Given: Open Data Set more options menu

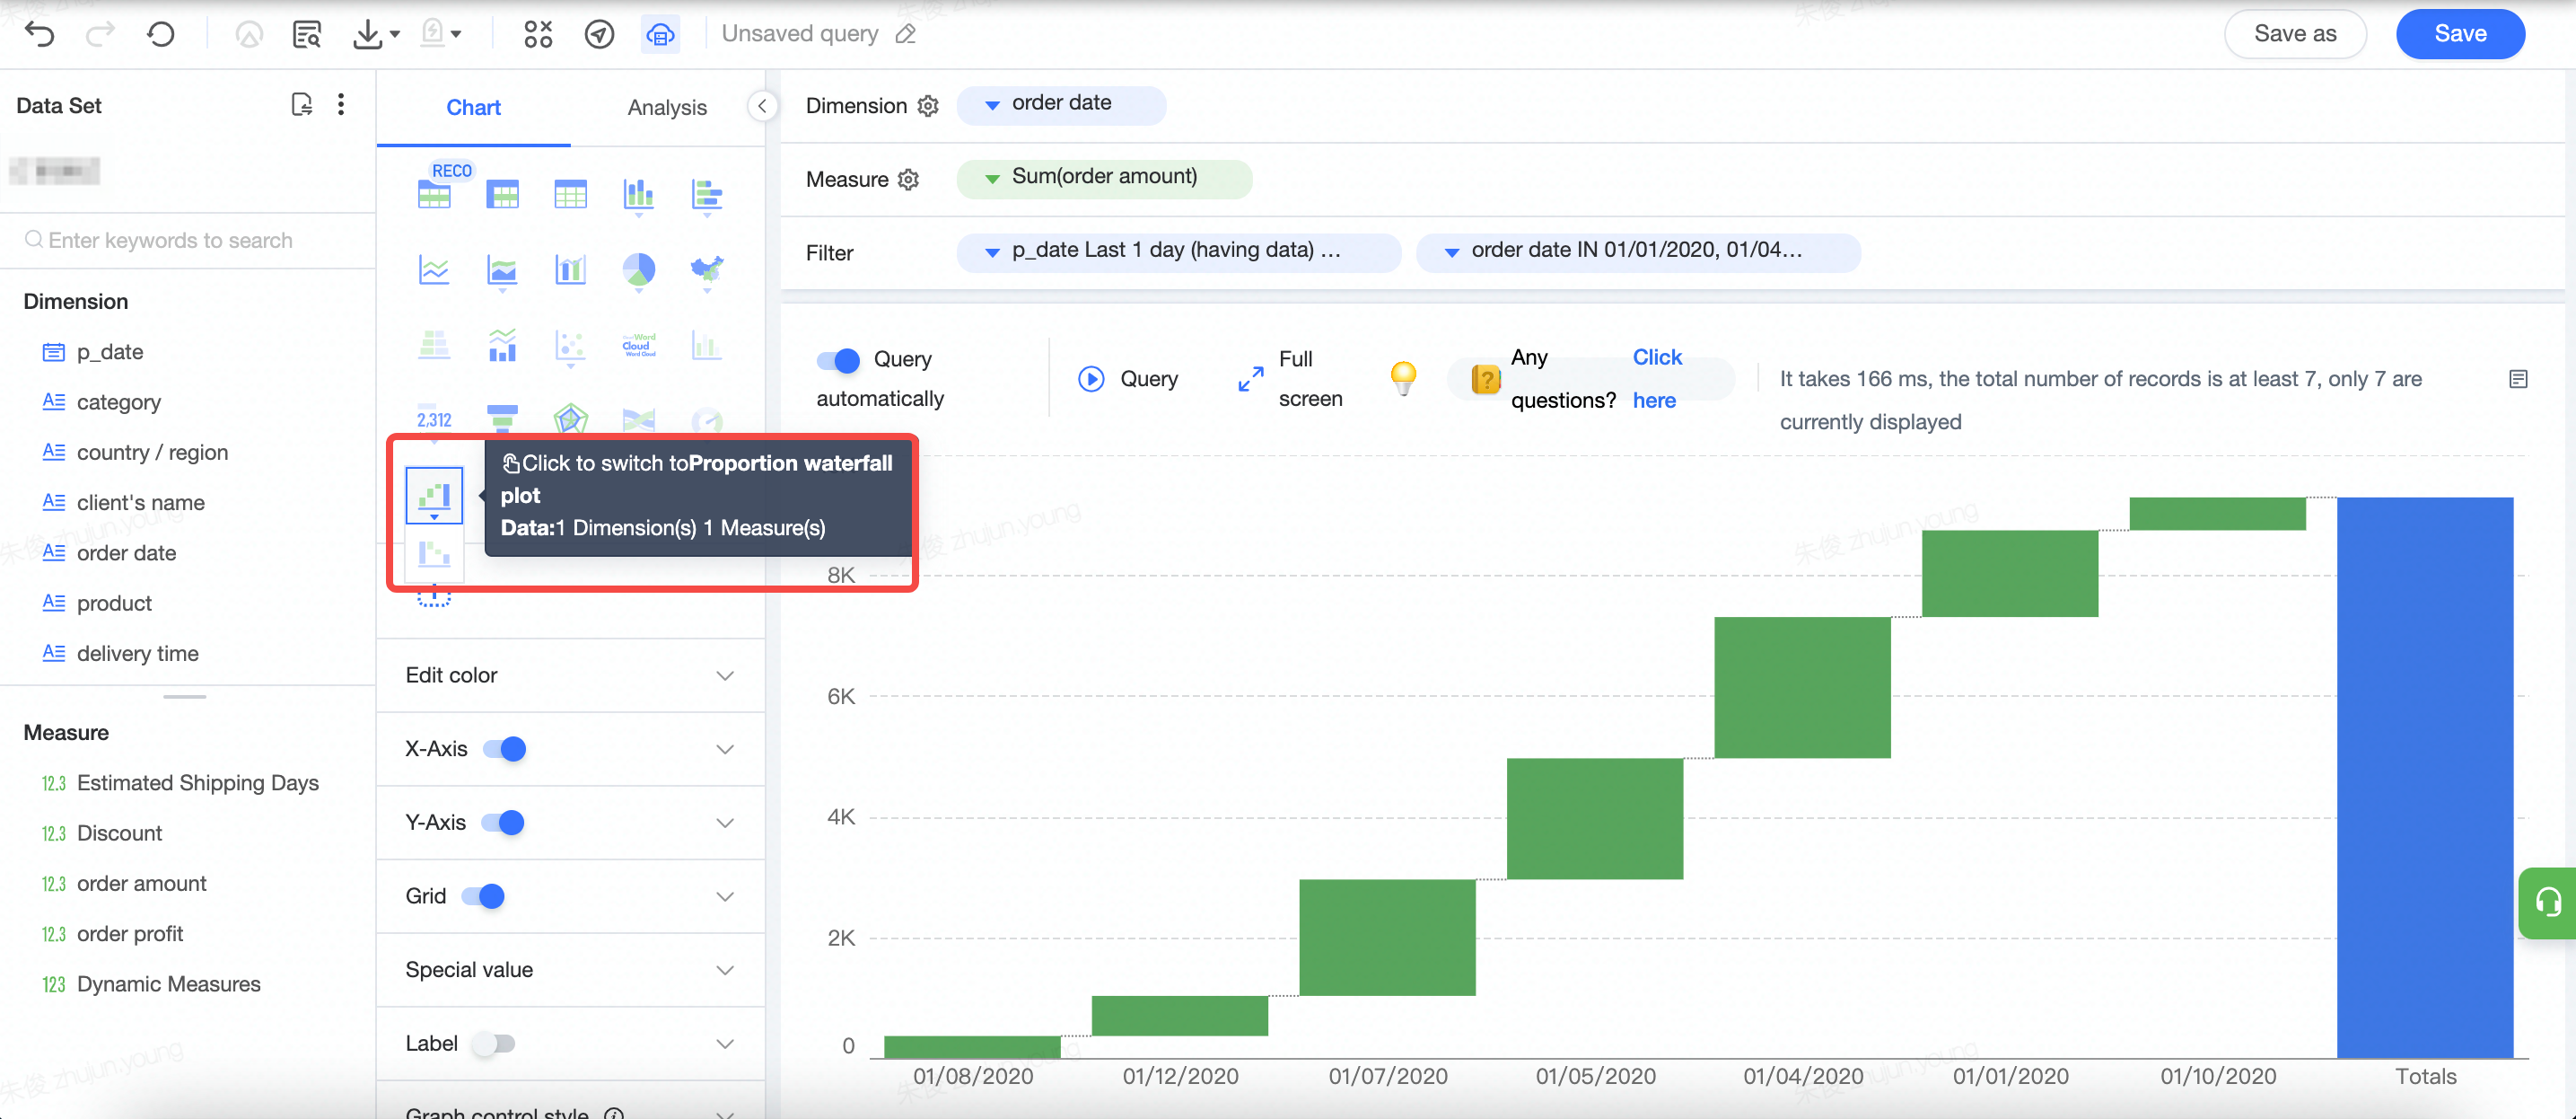Looking at the screenshot, I should (x=341, y=105).
